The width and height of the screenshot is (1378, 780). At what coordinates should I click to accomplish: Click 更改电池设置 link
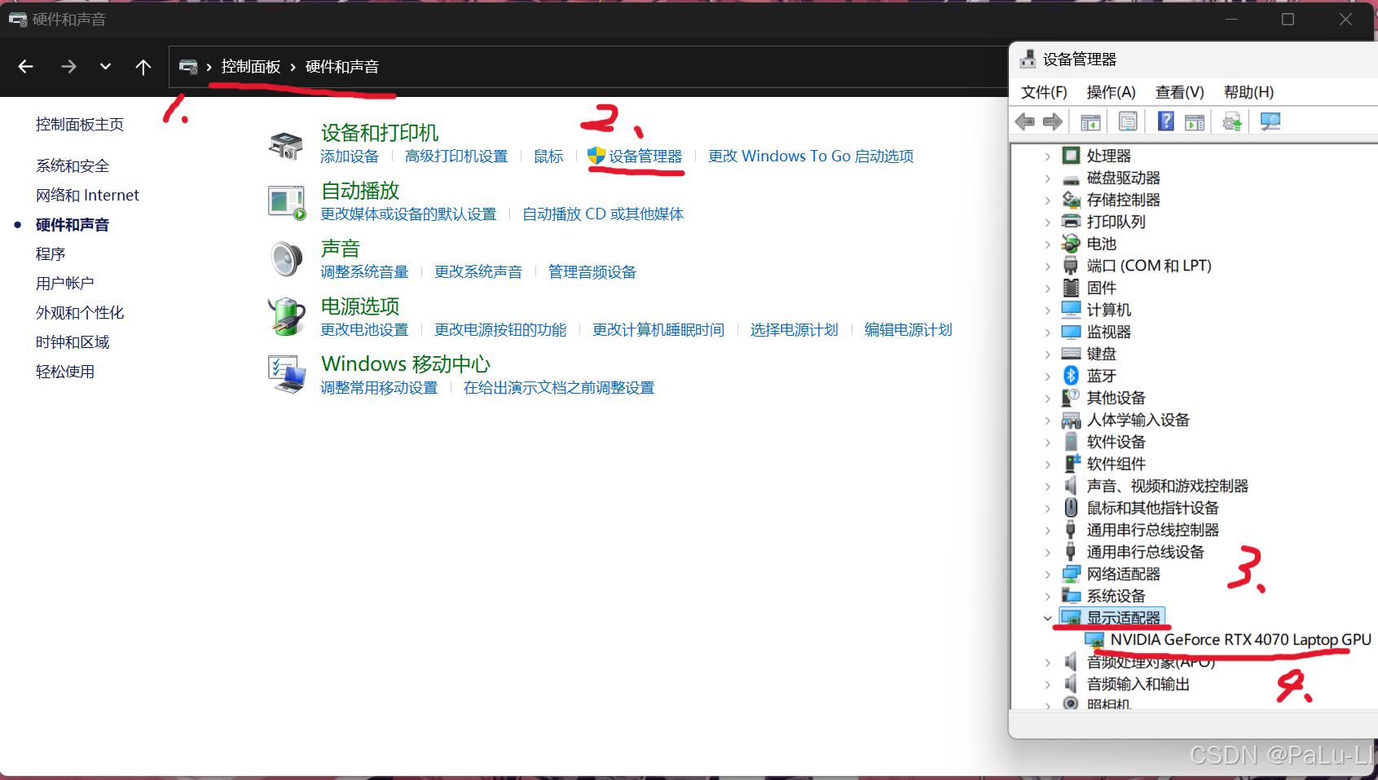pyautogui.click(x=364, y=330)
